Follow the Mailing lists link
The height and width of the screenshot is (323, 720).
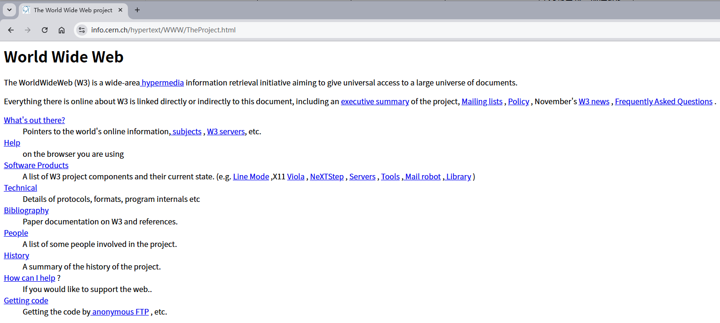point(482,101)
